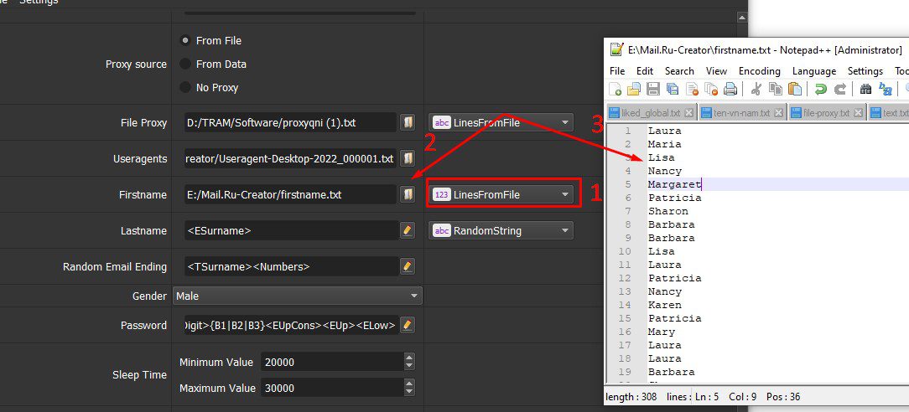The image size is (909, 412).
Task: Open the Gender Male dropdown
Action: point(298,296)
